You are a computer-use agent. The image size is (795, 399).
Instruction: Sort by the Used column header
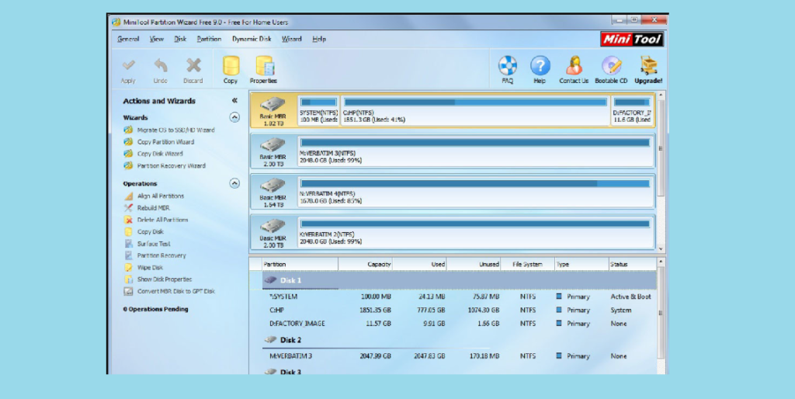tap(420, 264)
